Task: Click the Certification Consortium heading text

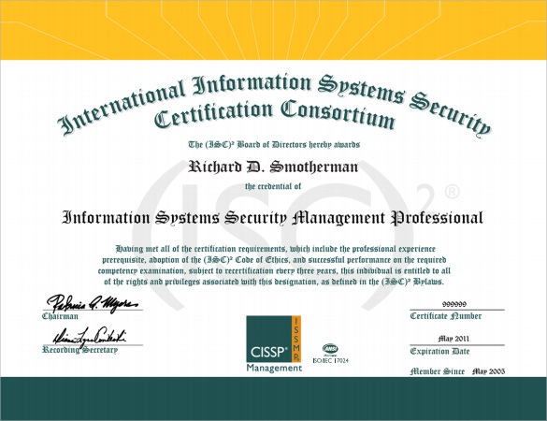Action: coord(275,114)
